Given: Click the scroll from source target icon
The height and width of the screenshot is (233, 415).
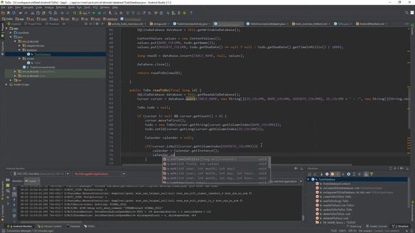Looking at the screenshot, I should [x=86, y=24].
